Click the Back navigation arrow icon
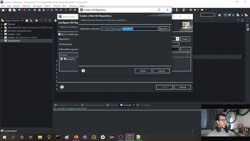 195,10
